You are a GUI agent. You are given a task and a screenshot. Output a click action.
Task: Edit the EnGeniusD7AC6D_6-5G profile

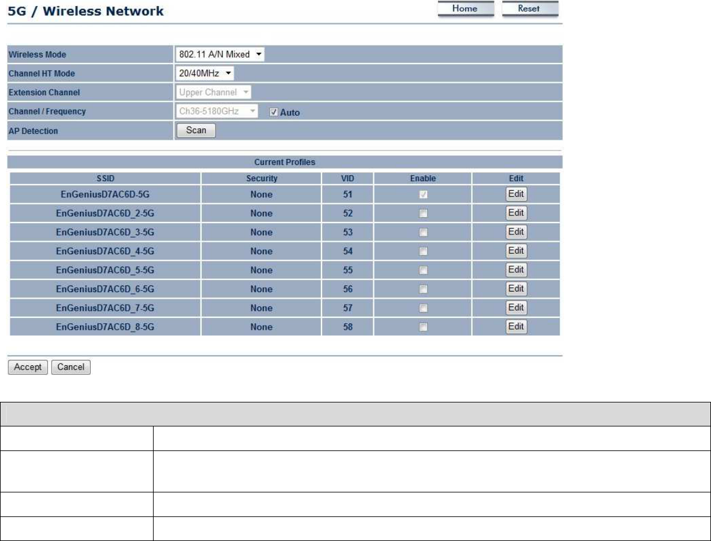(516, 288)
